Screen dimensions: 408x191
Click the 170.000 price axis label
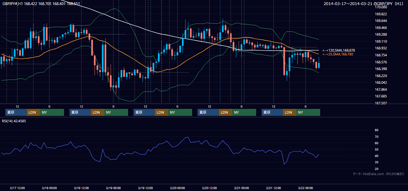[x=381, y=7]
